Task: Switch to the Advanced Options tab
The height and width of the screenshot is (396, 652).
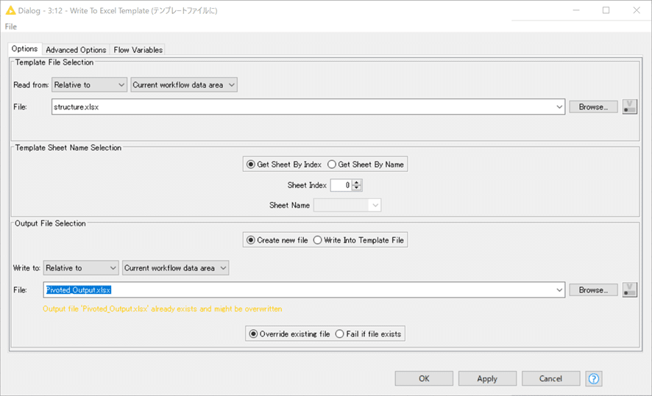Action: pos(77,50)
